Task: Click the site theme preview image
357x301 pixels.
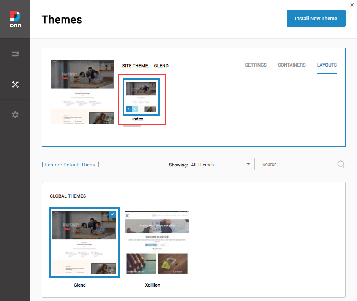Action: click(82, 92)
